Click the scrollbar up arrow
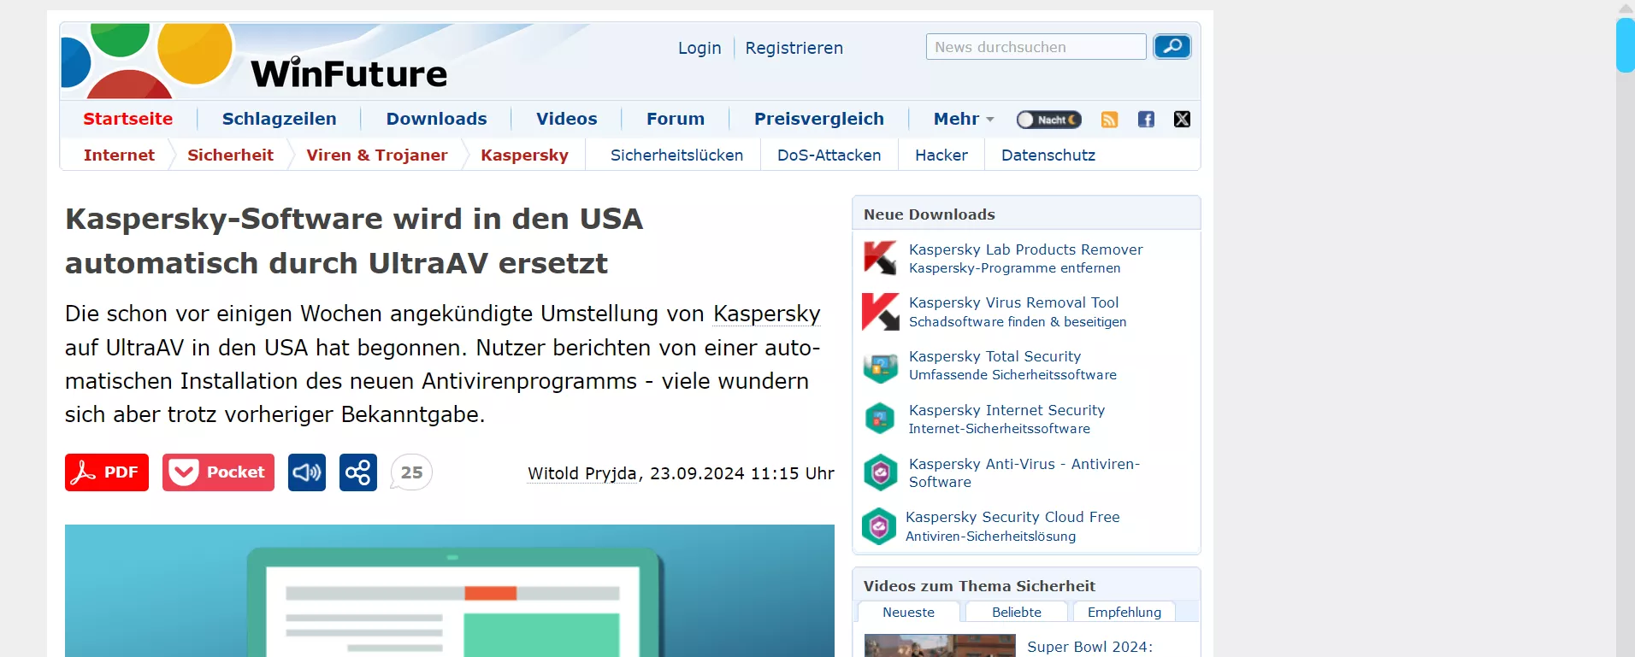1635x657 pixels. (x=1625, y=8)
